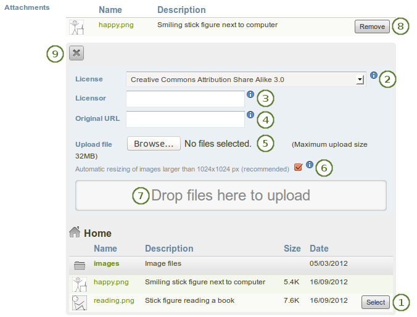Click happy.png link in Home file list

pyautogui.click(x=111, y=282)
